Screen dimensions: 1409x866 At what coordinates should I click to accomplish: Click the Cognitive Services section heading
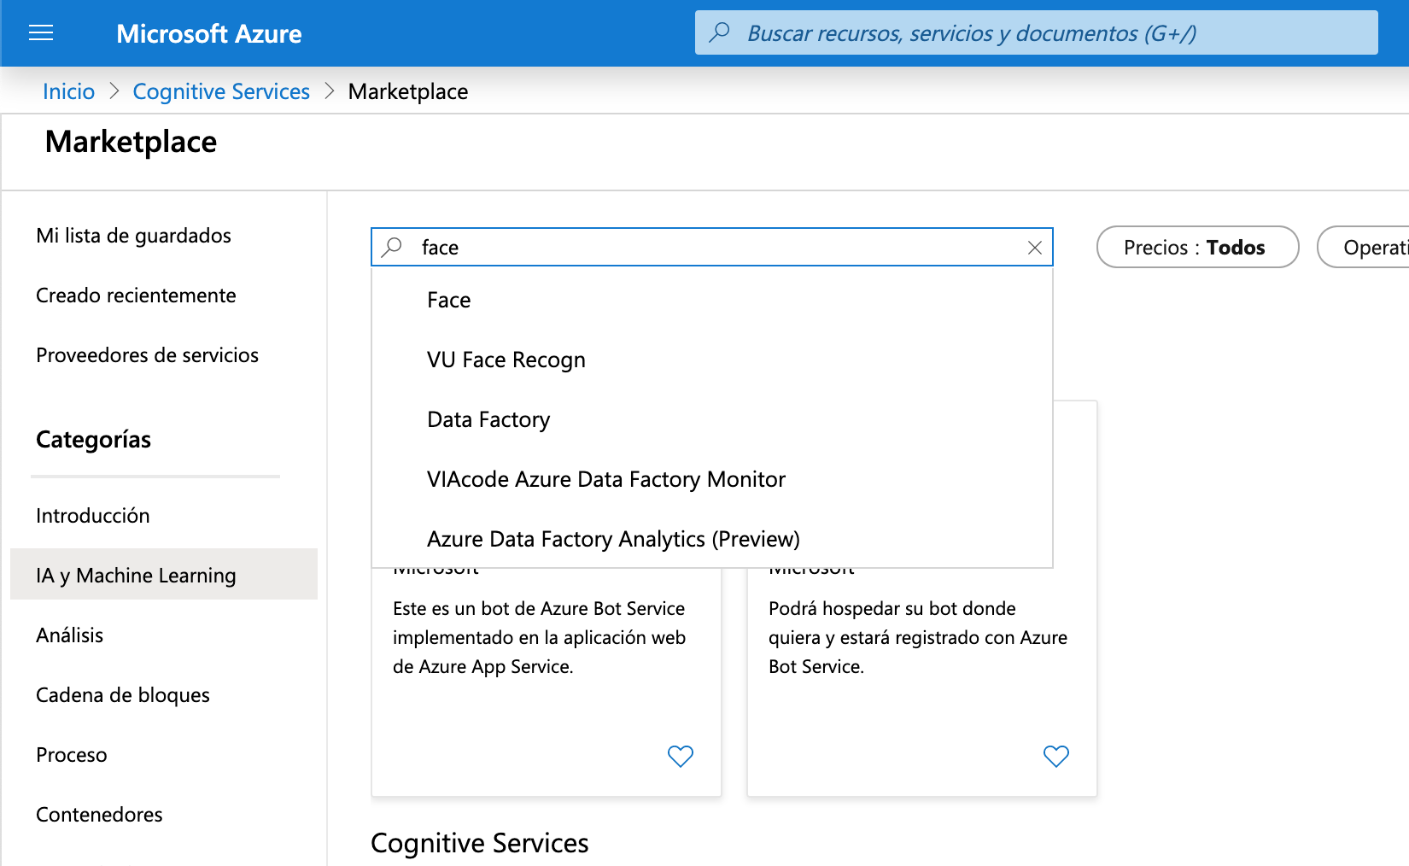(480, 843)
